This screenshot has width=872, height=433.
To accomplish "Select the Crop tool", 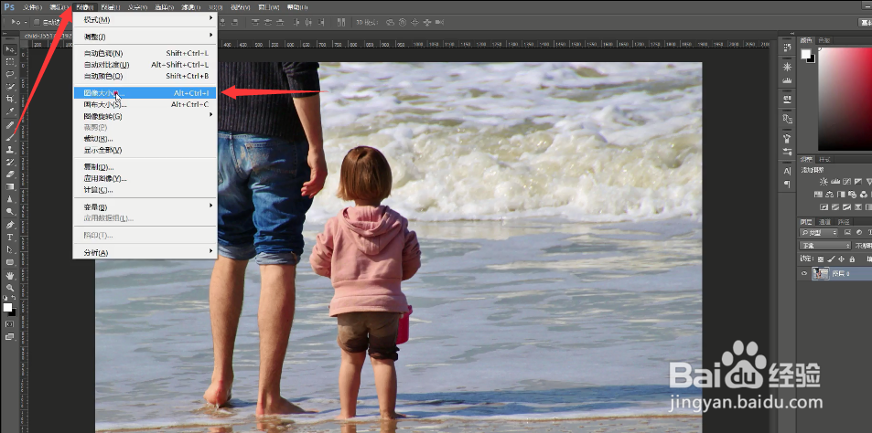I will tap(10, 99).
